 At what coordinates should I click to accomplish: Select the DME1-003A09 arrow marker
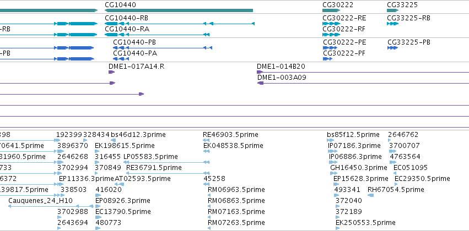[260, 83]
